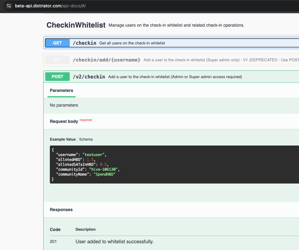Click the Description column header
The height and width of the screenshot is (250, 299).
86,229
